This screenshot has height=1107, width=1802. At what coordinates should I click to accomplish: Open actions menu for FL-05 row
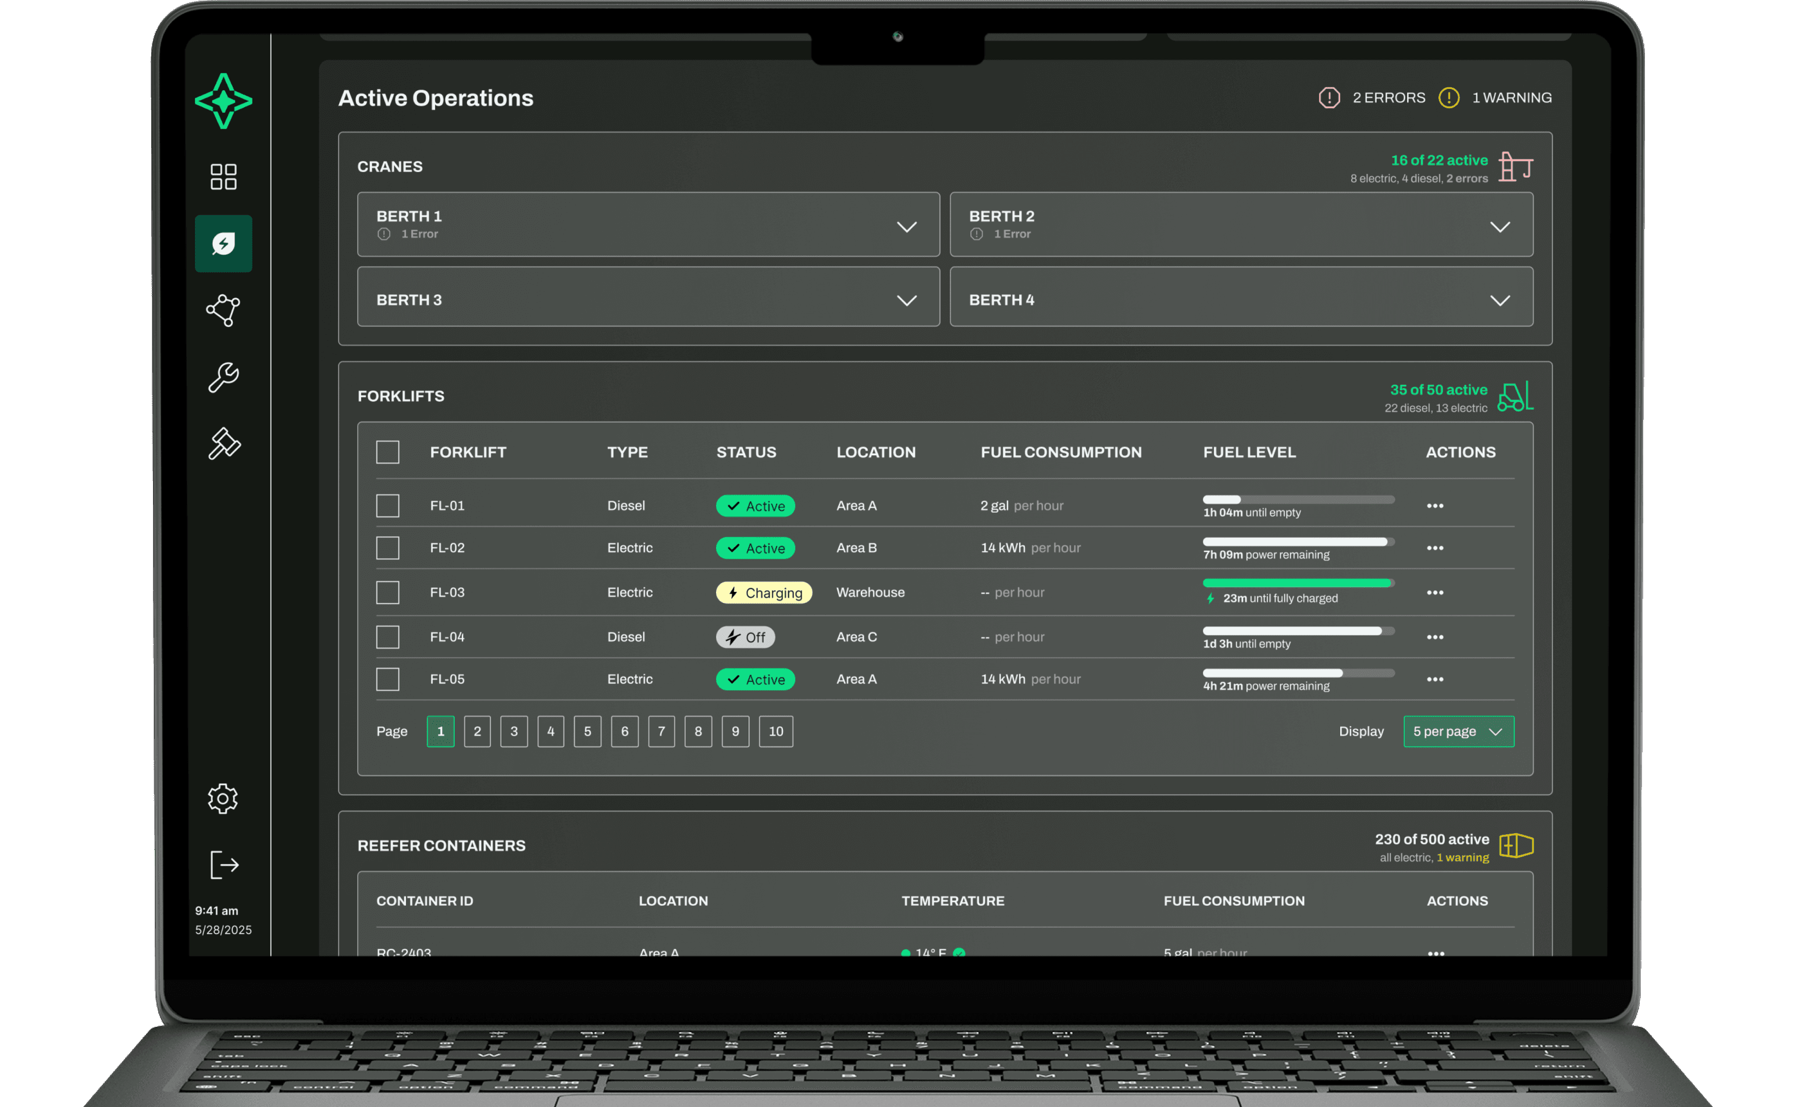[1434, 680]
